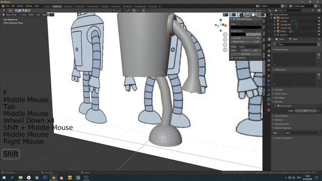Open the Origin Region dropdown
Image resolution: width=322 pixels, height=181 pixels.
click(250, 47)
